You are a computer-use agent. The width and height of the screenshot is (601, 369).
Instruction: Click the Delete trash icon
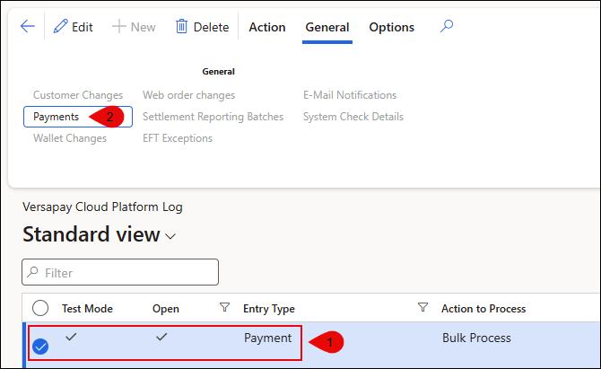coord(181,26)
